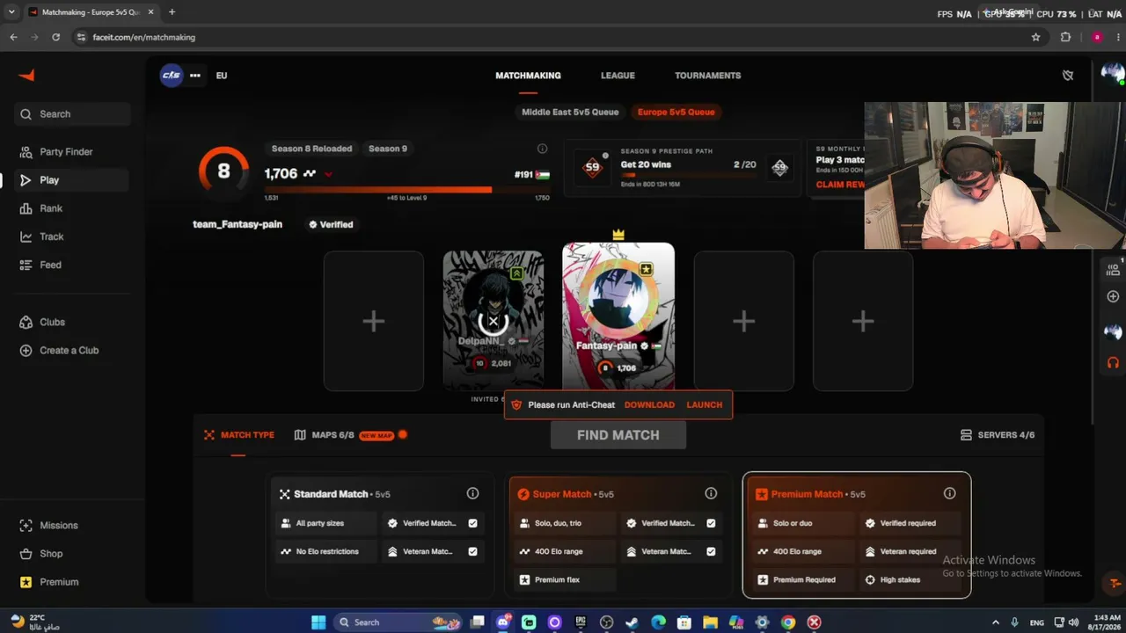Click Launch for the Anti-Cheat

(x=704, y=405)
